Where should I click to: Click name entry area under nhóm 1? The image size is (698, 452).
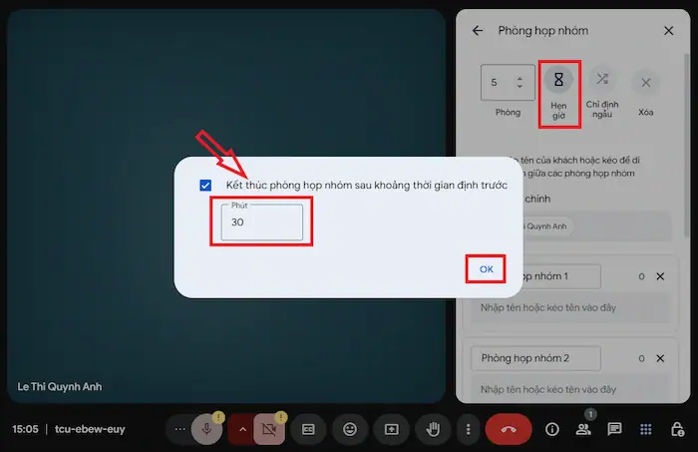[x=569, y=307]
